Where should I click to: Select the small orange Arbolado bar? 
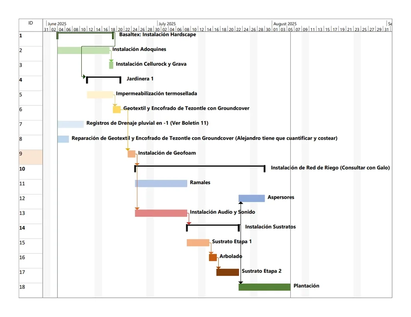coord(213,257)
